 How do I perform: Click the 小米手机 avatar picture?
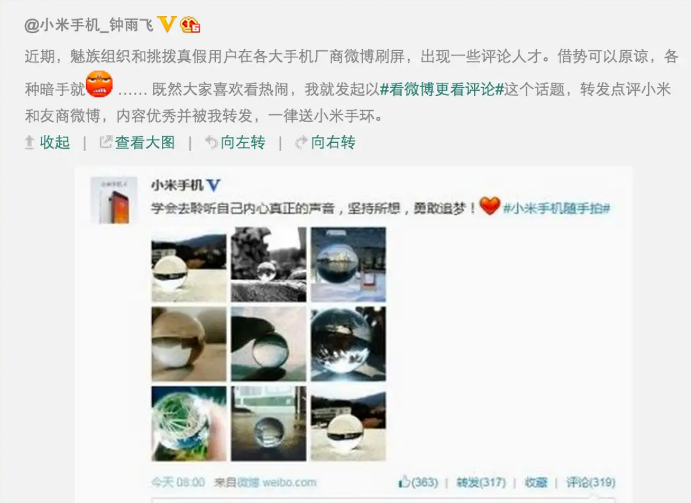(114, 200)
